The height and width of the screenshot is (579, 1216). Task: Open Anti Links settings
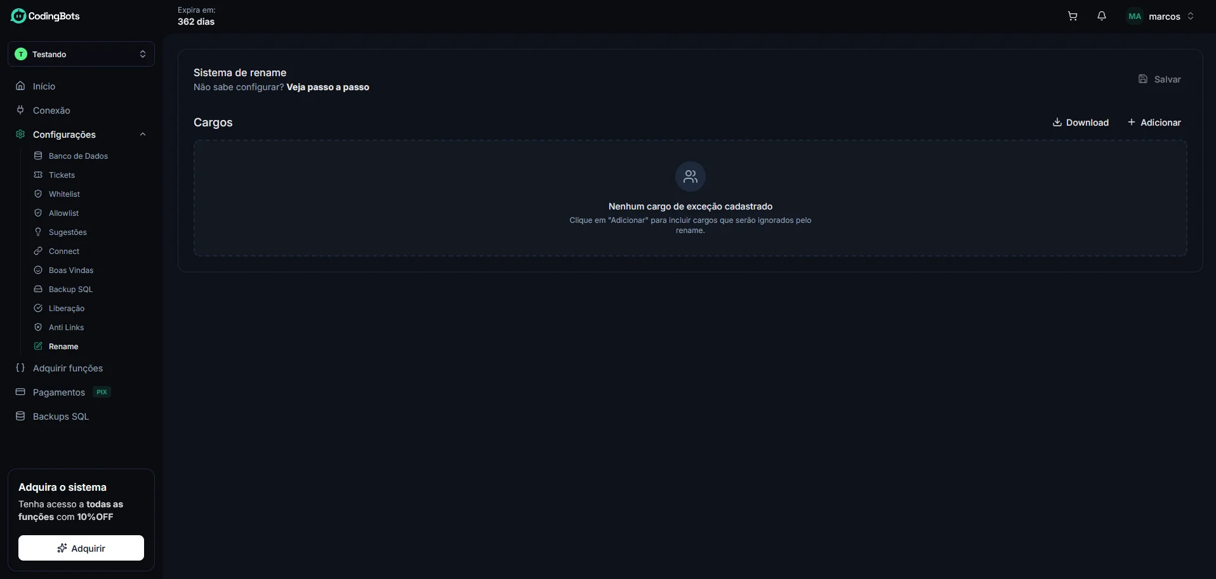[x=66, y=328]
